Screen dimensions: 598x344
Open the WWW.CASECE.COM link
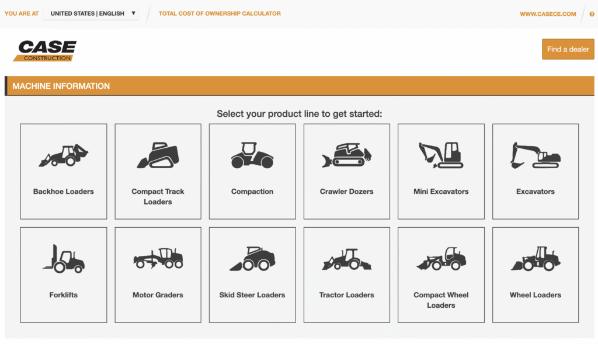coord(548,14)
